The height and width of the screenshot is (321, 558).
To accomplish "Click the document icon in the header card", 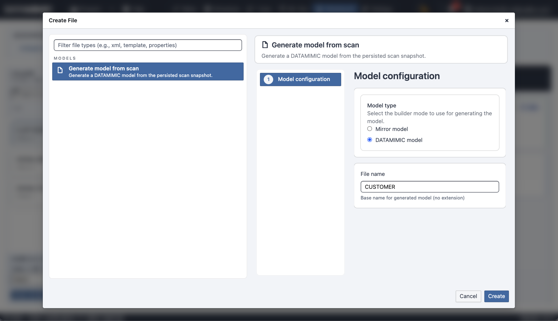I will click(x=265, y=45).
